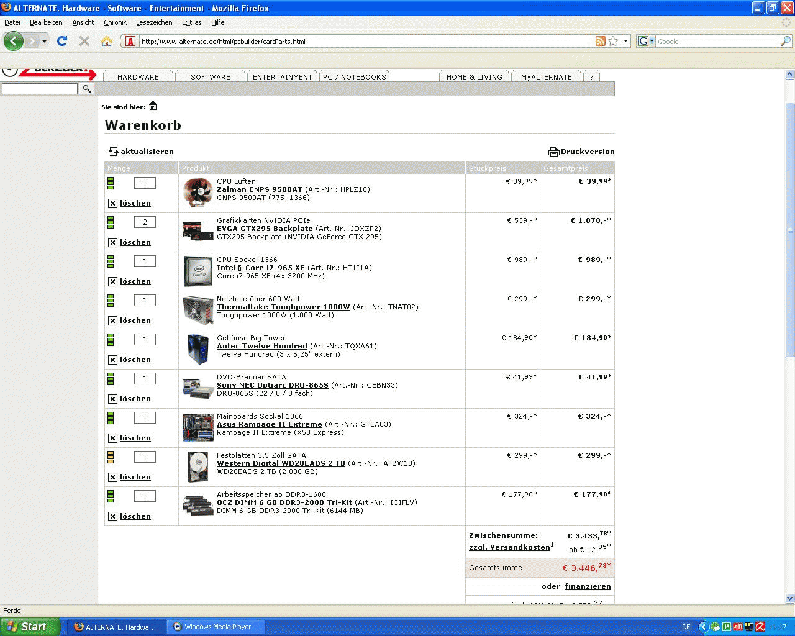Click the breadcrumb home icon beside 'Sie sind hier'

(153, 106)
